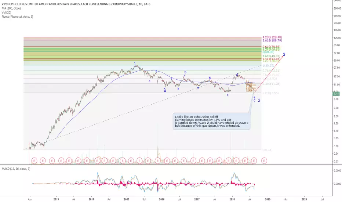Click the red projection arrow to wave 3
Image resolution: width=342 pixels, height=202 pixels.
tap(269, 74)
